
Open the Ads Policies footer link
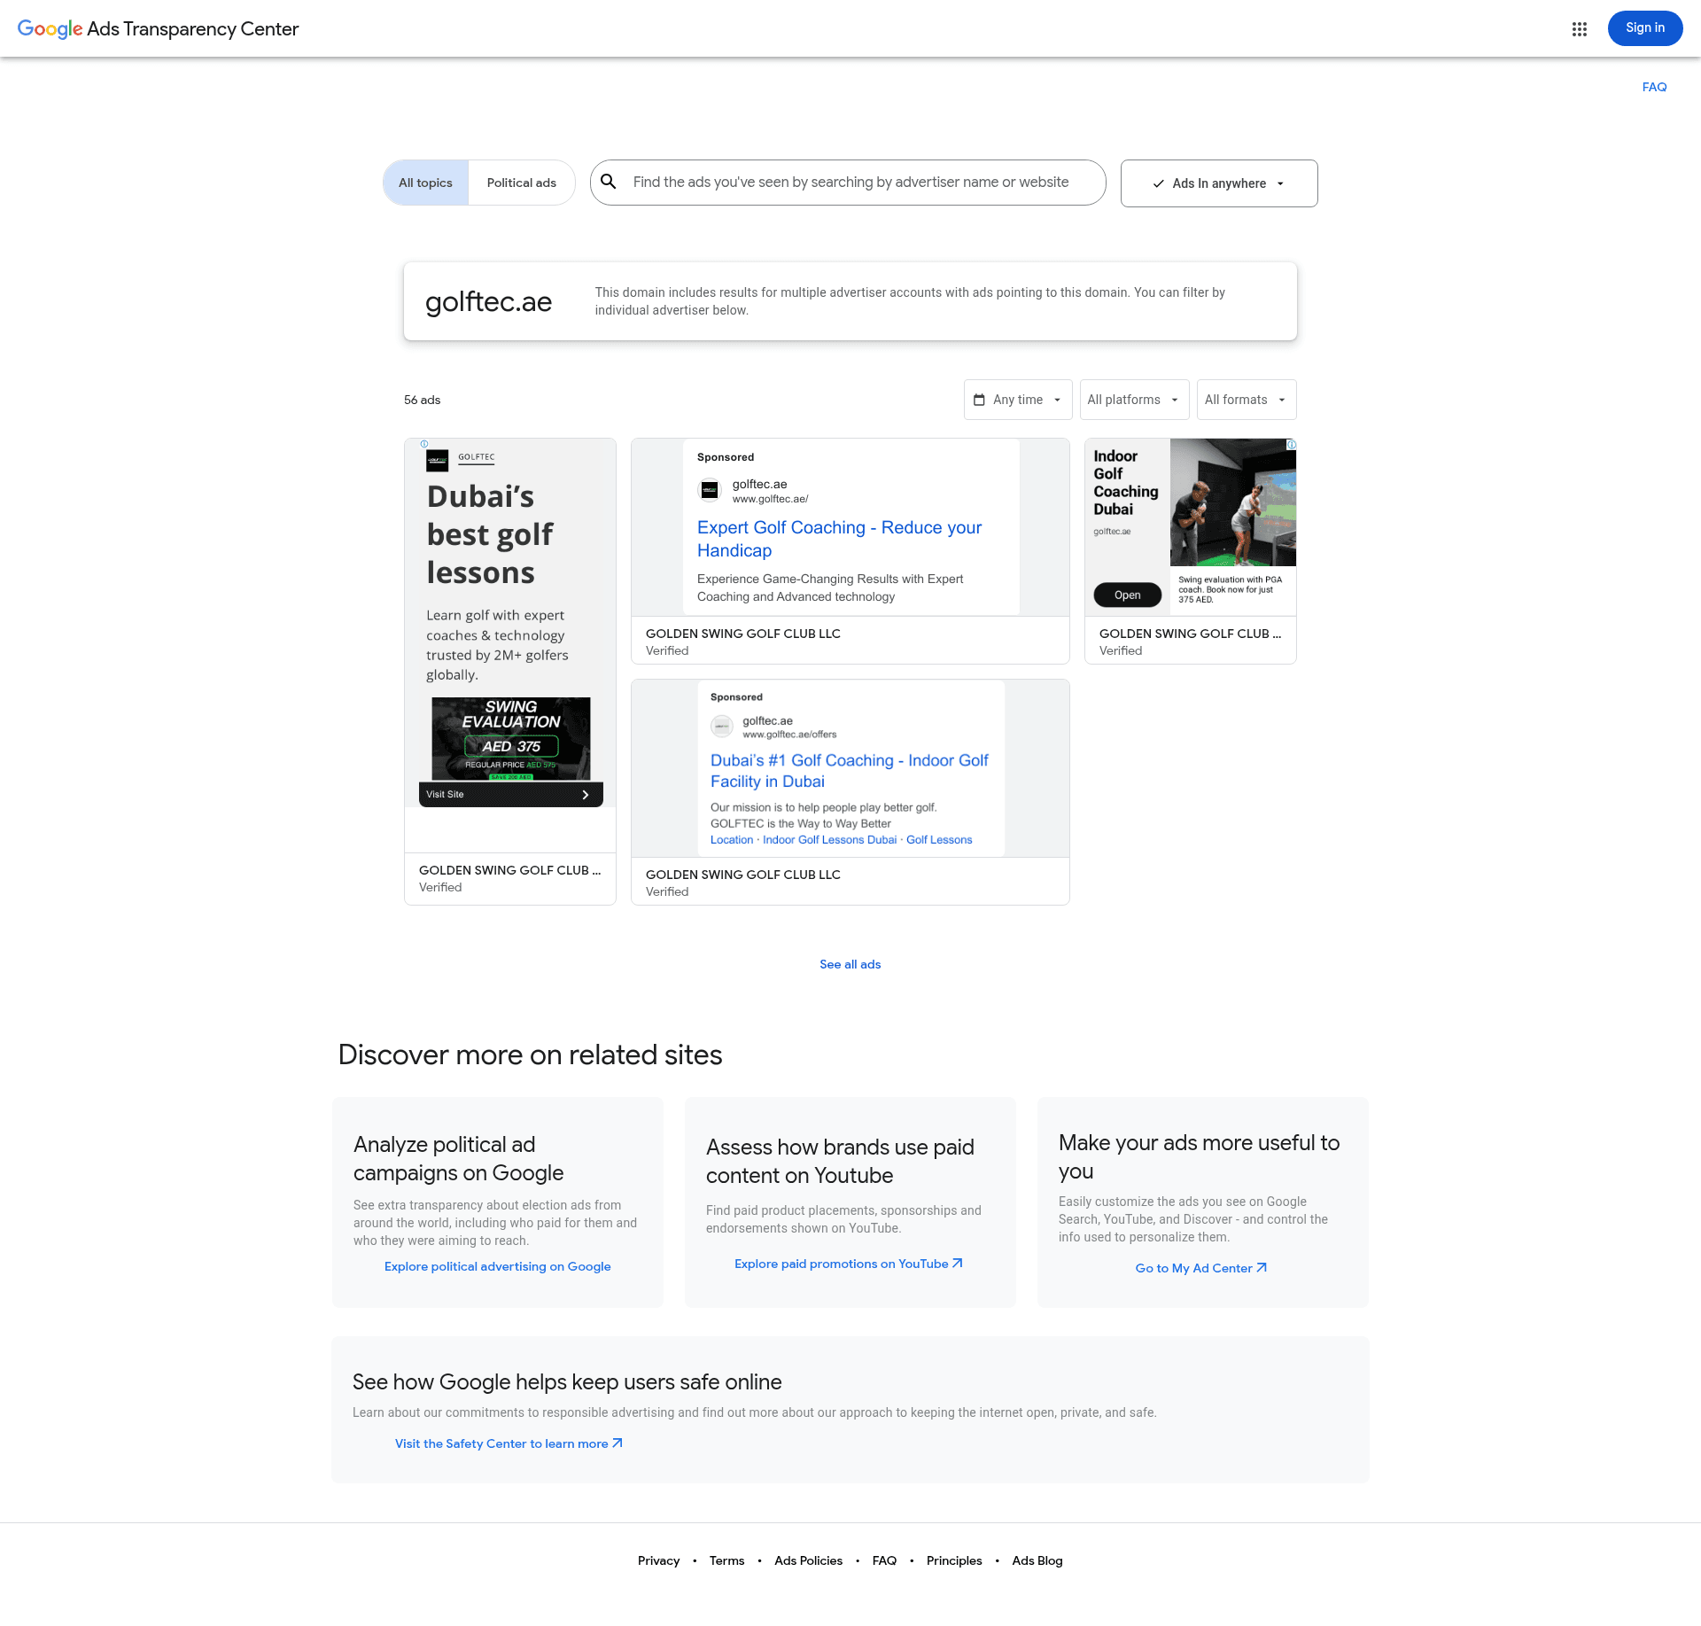click(x=809, y=1560)
